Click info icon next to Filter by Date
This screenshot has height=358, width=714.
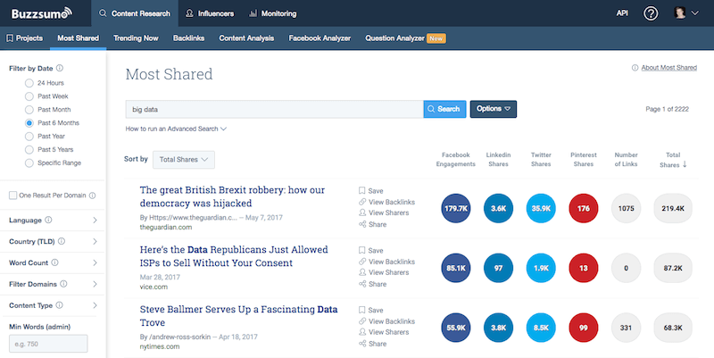pos(60,68)
